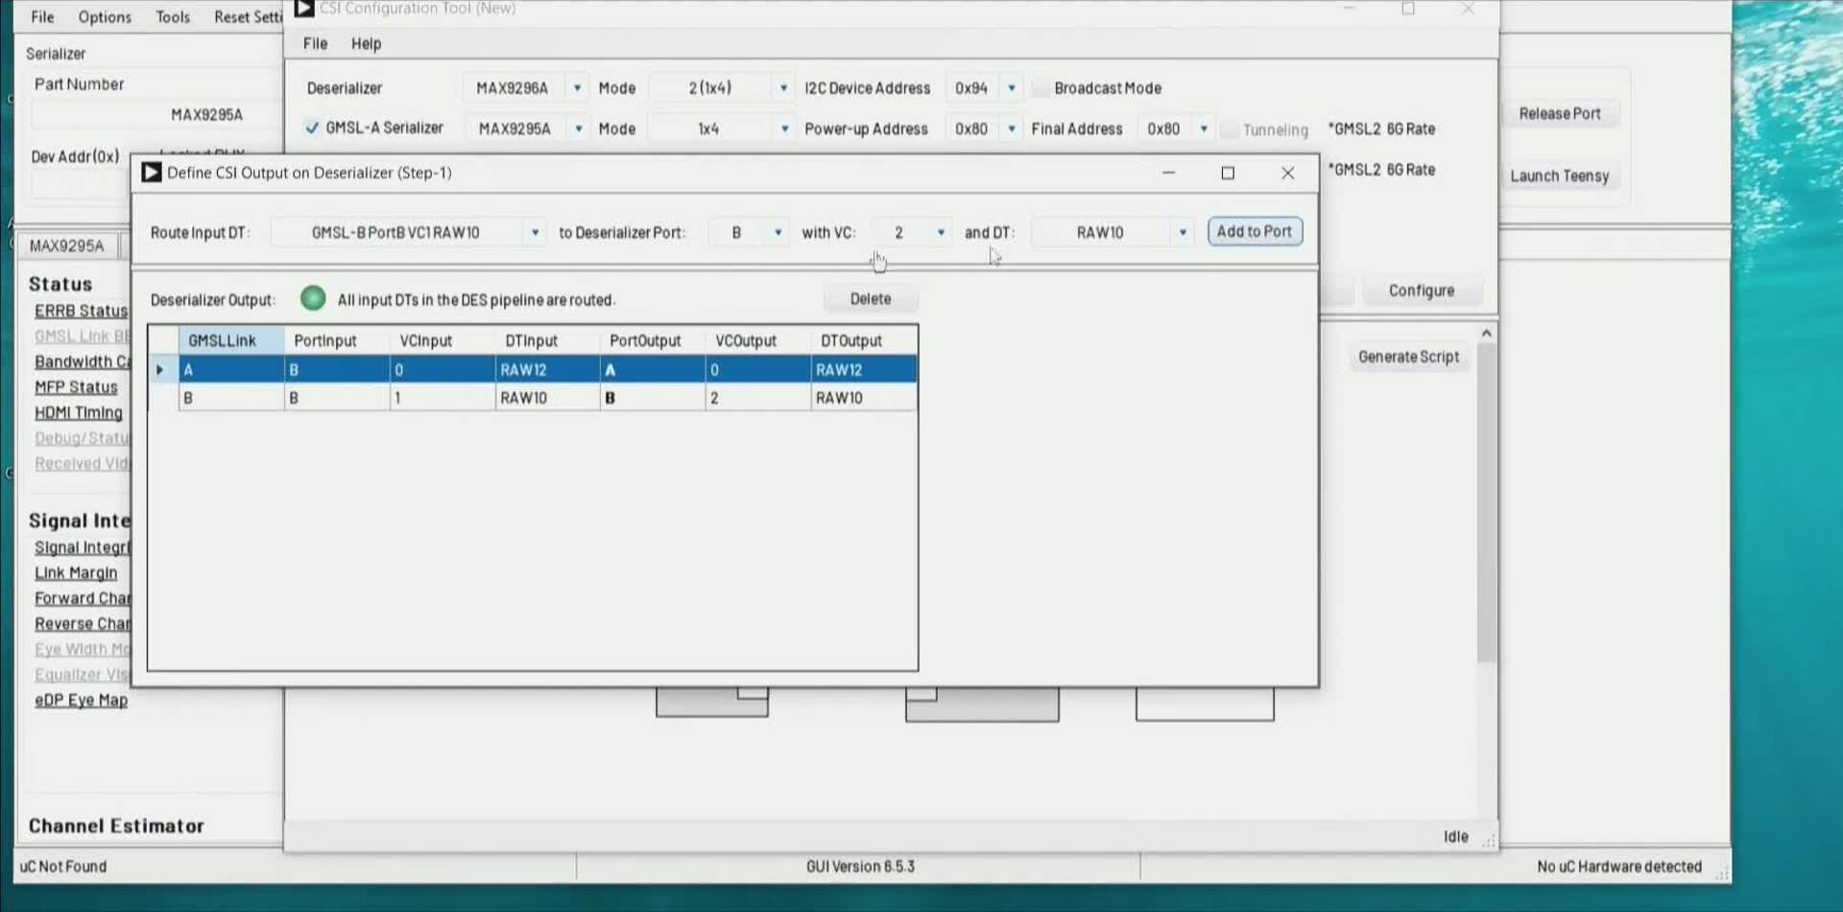1843x912 pixels.
Task: Open I2C Device Address dropdown 0x94
Action: (1011, 87)
